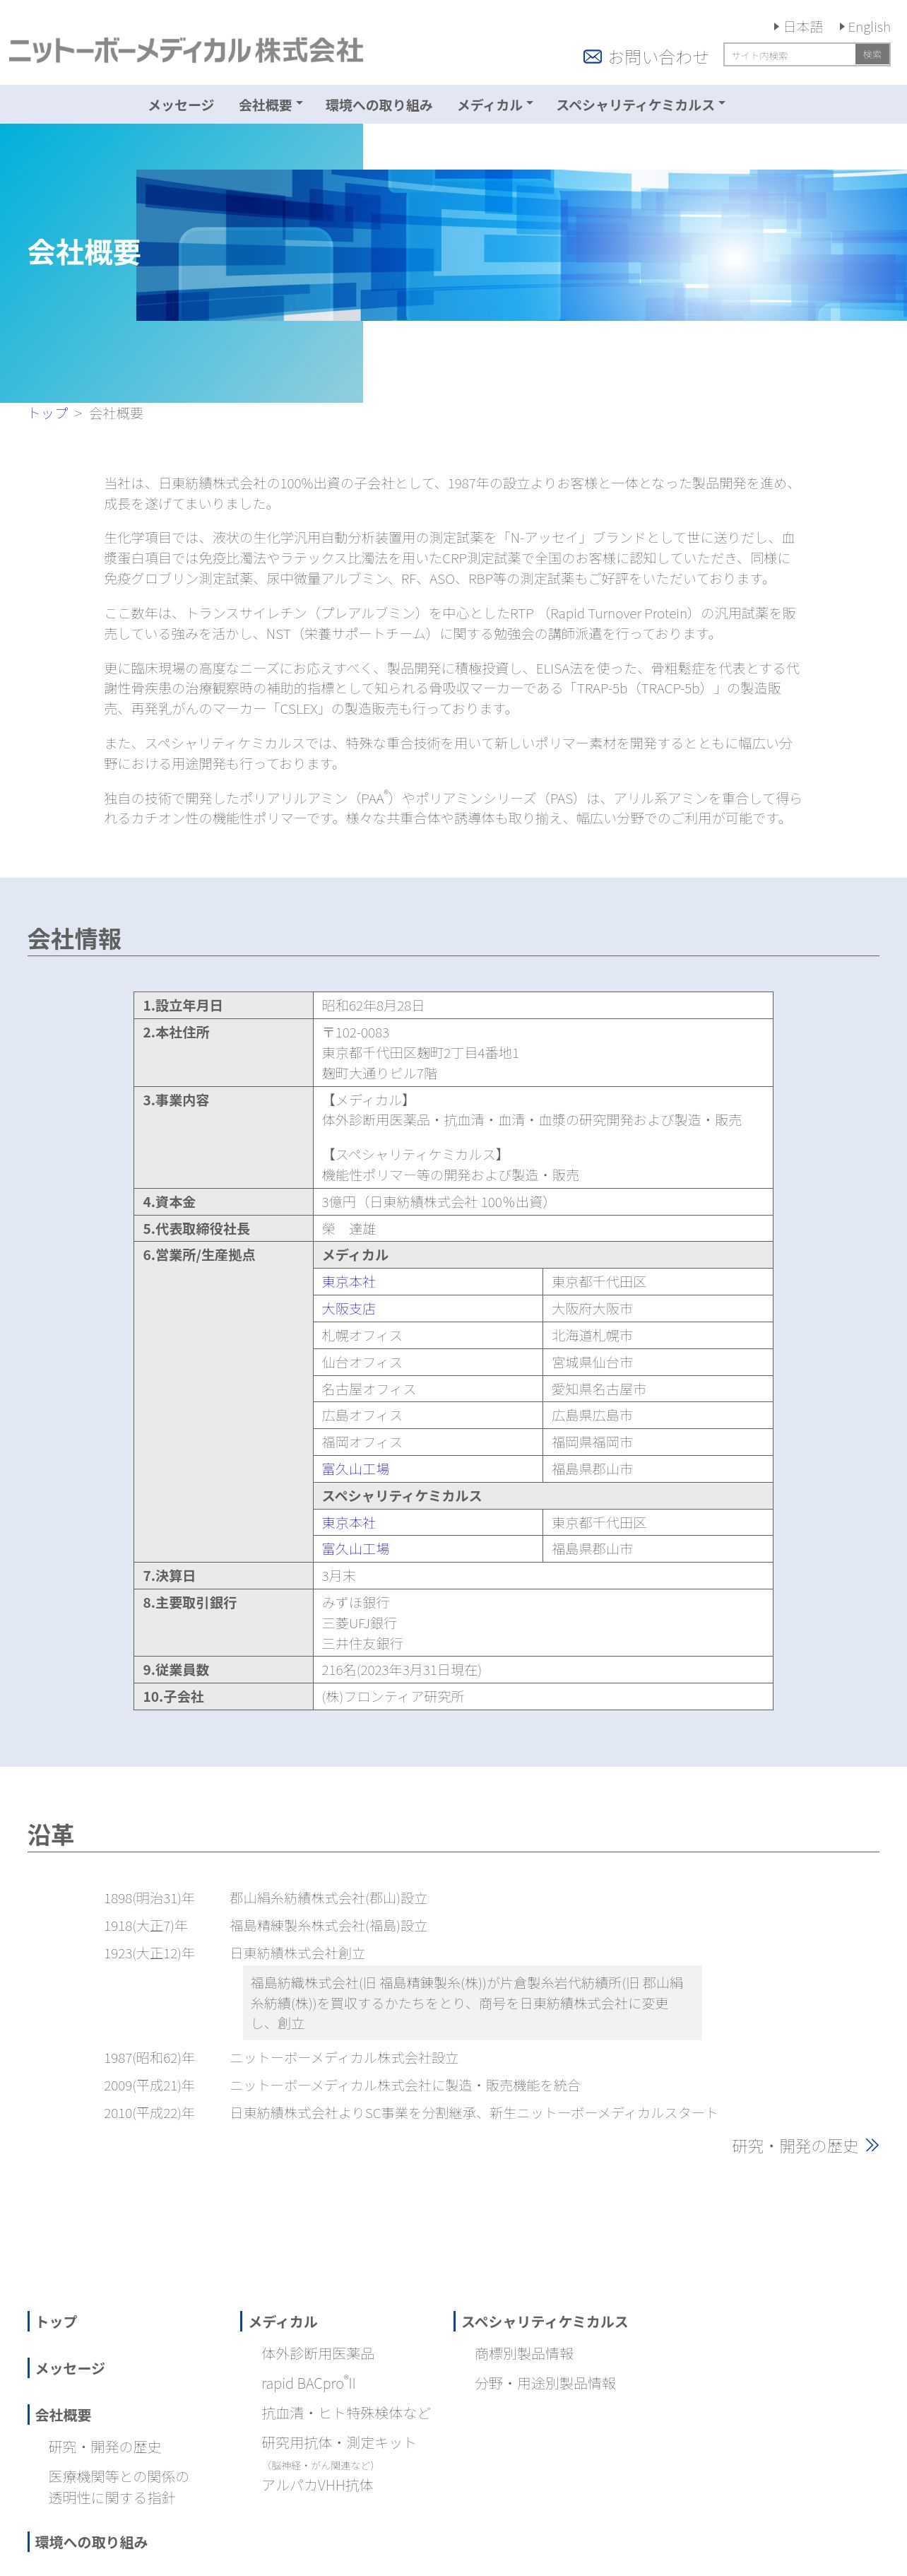Select the 名古屋オフィス table cell
This screenshot has width=907, height=2576.
[x=428, y=1389]
